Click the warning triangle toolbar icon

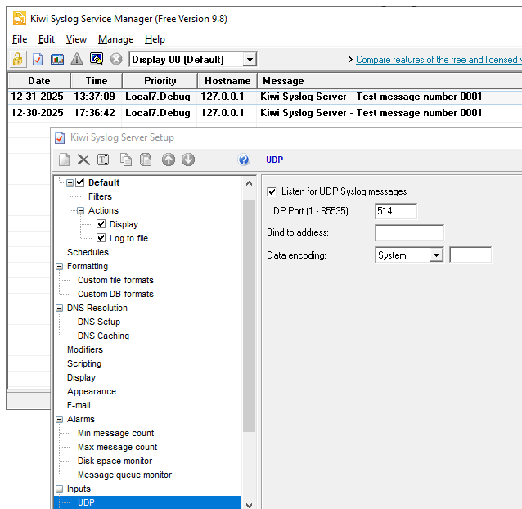click(77, 59)
